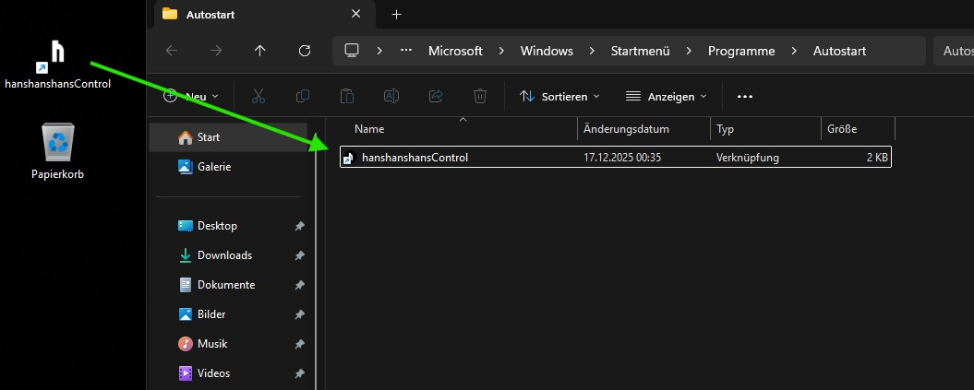Image resolution: width=974 pixels, height=390 pixels.
Task: Click the Share icon in toolbar
Action: [436, 96]
